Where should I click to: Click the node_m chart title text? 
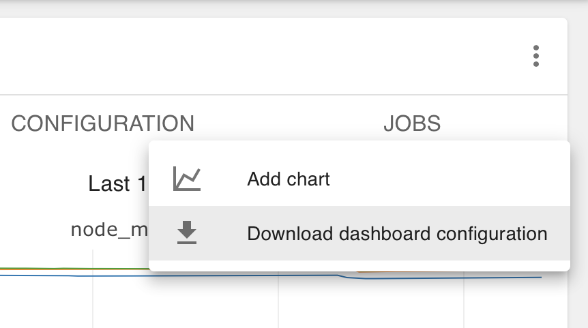pos(109,229)
